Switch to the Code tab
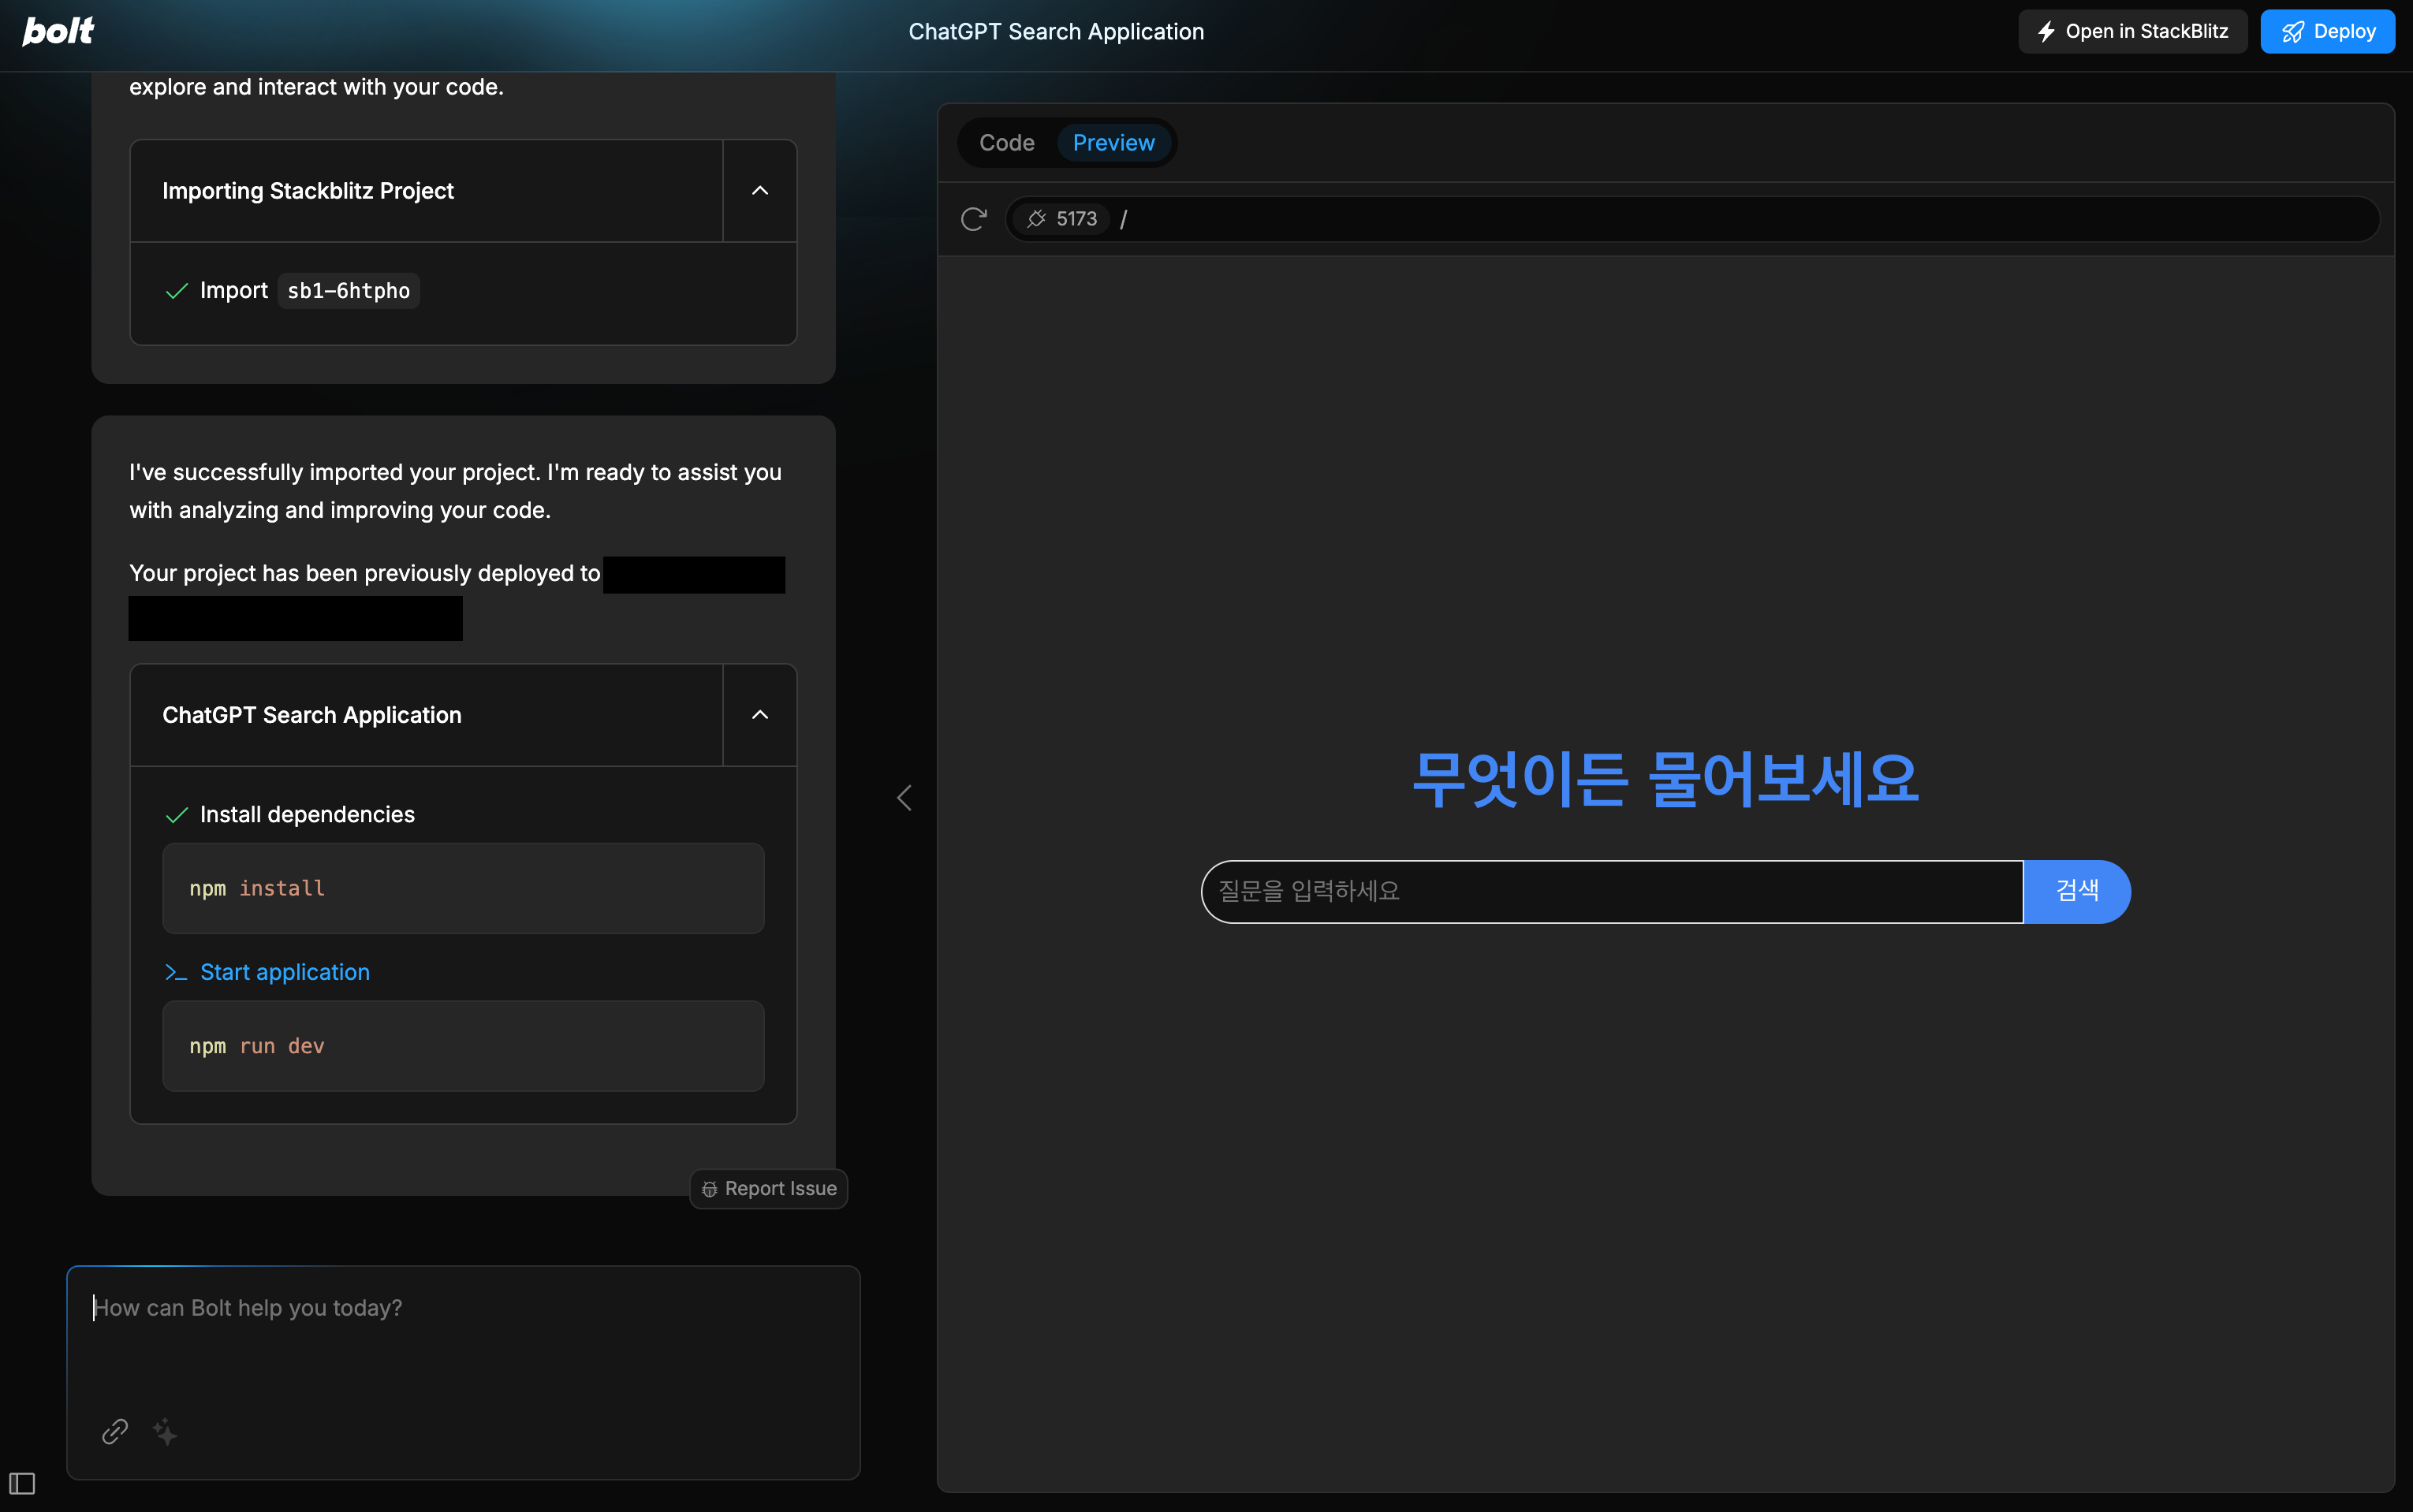The height and width of the screenshot is (1512, 2413). click(x=1005, y=142)
